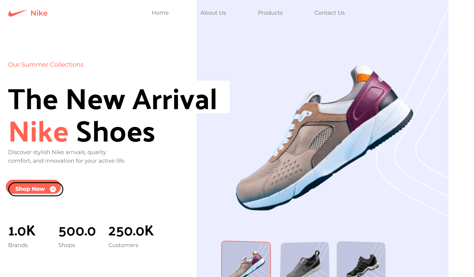
Task: Click the 250.0K Customers statistic
Action: click(x=131, y=237)
